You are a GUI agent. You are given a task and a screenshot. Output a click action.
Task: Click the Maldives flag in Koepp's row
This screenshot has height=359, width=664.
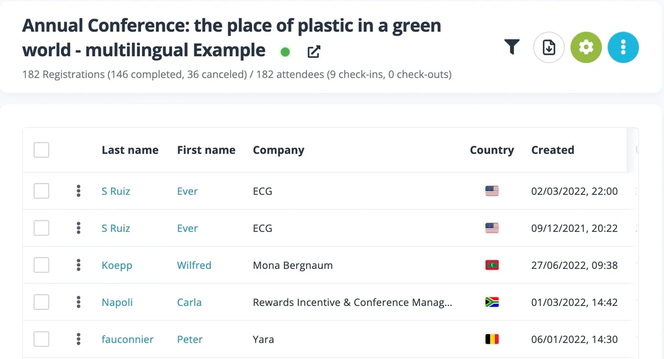(492, 265)
